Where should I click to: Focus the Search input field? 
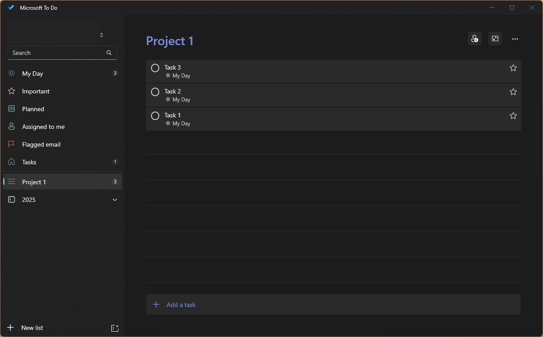click(63, 53)
